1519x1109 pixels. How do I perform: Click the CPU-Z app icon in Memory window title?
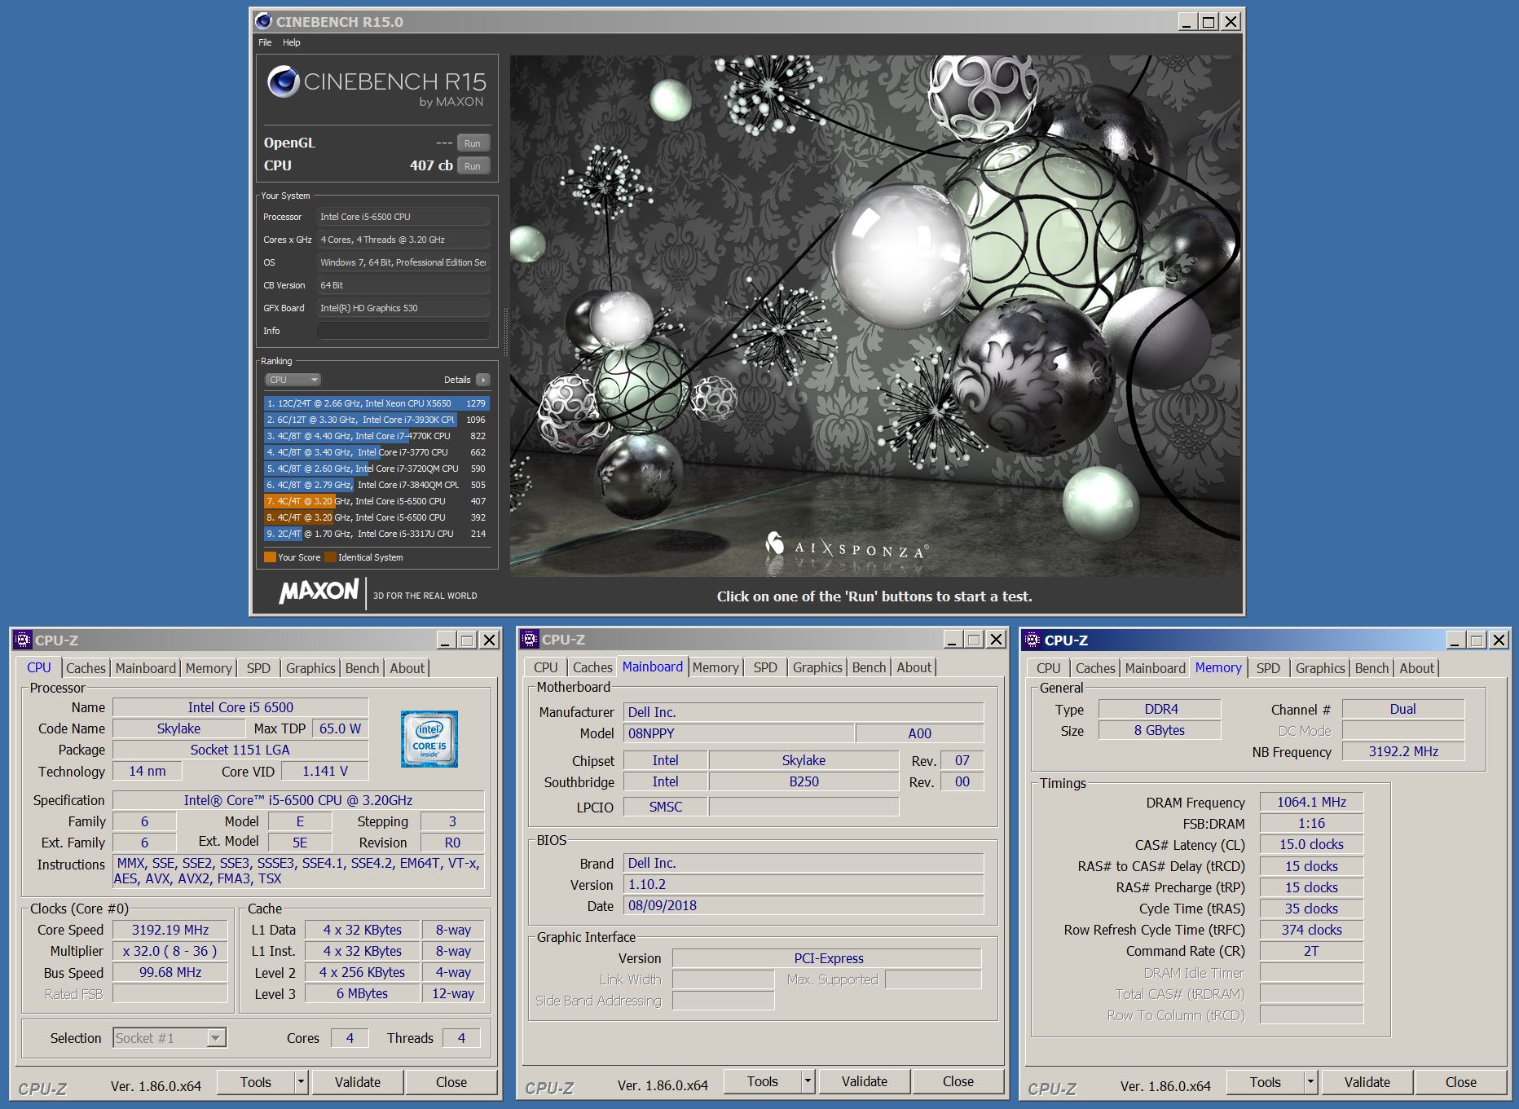point(1032,640)
